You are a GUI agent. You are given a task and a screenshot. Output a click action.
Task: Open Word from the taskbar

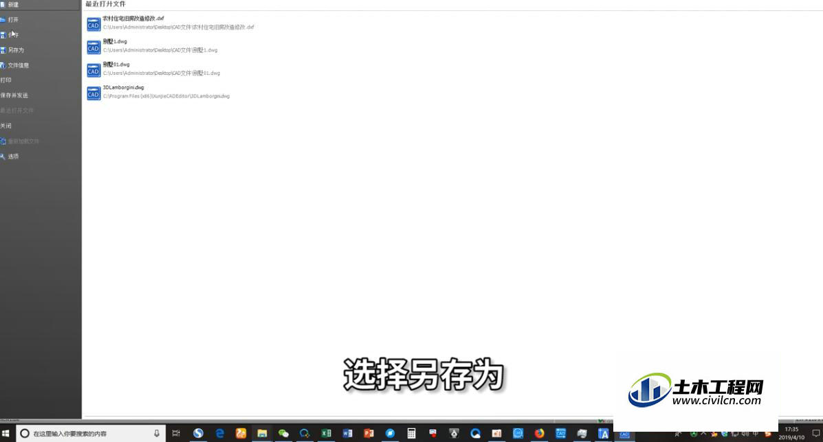(347, 433)
